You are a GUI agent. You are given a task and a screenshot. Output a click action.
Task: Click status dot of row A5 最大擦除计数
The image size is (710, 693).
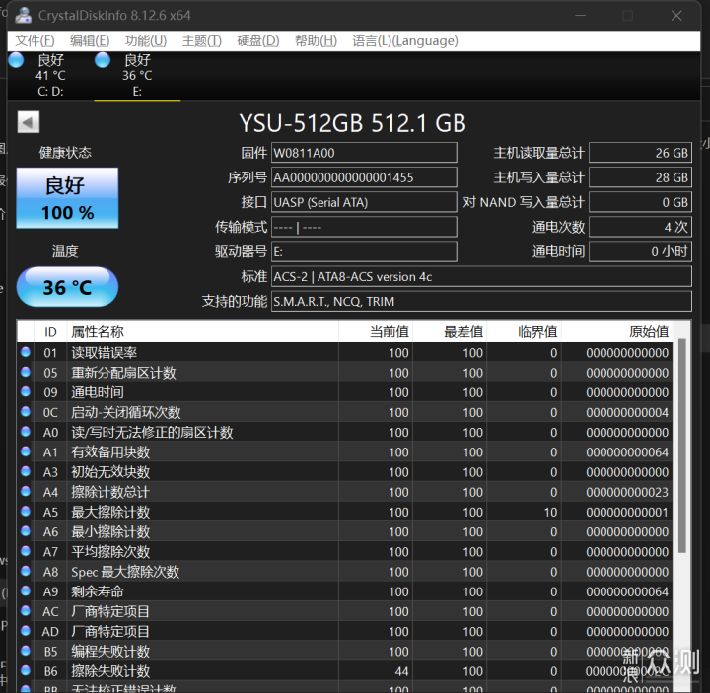[26, 511]
